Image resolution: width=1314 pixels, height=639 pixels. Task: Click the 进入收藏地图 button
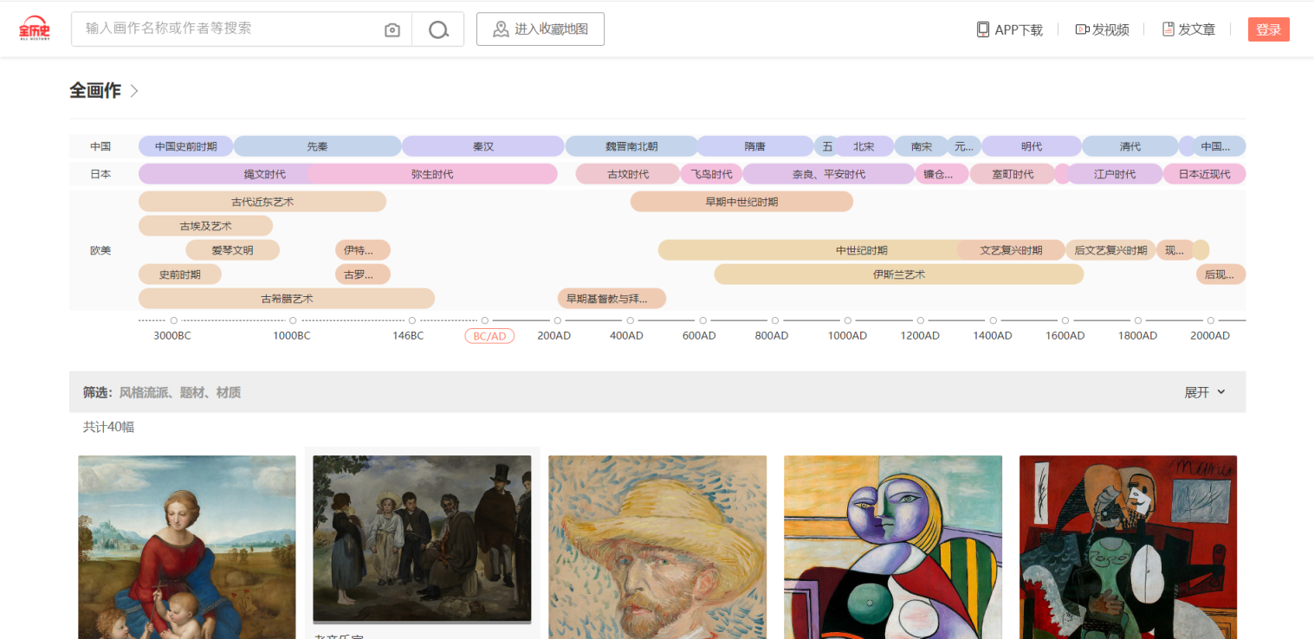tap(540, 29)
